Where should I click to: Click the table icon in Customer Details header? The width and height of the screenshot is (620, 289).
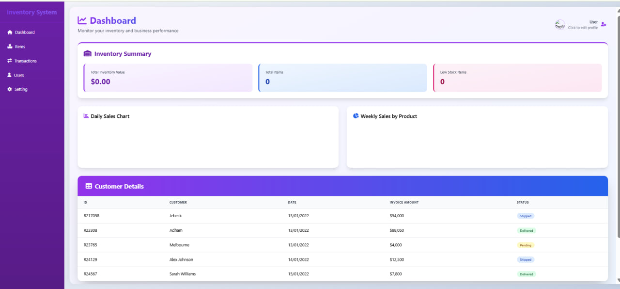(89, 186)
